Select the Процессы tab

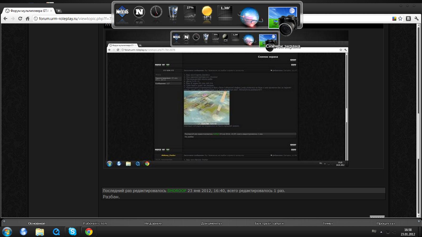(x=386, y=223)
